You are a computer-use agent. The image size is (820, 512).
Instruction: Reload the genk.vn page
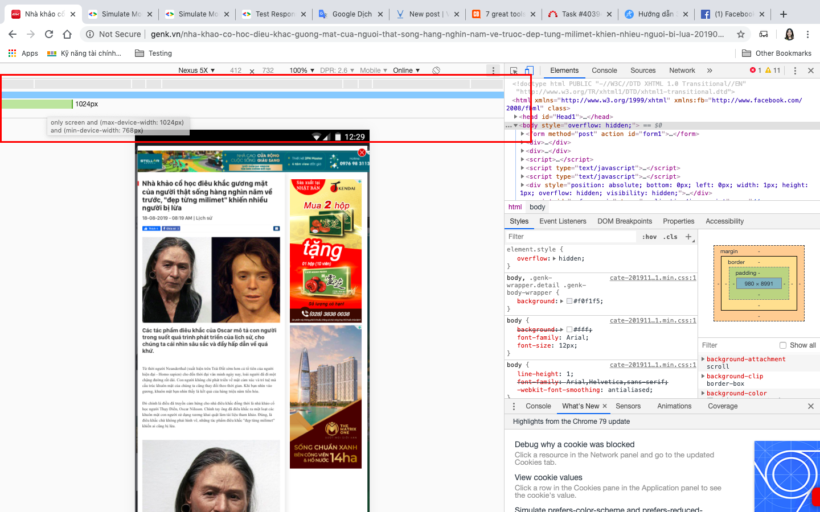49,34
